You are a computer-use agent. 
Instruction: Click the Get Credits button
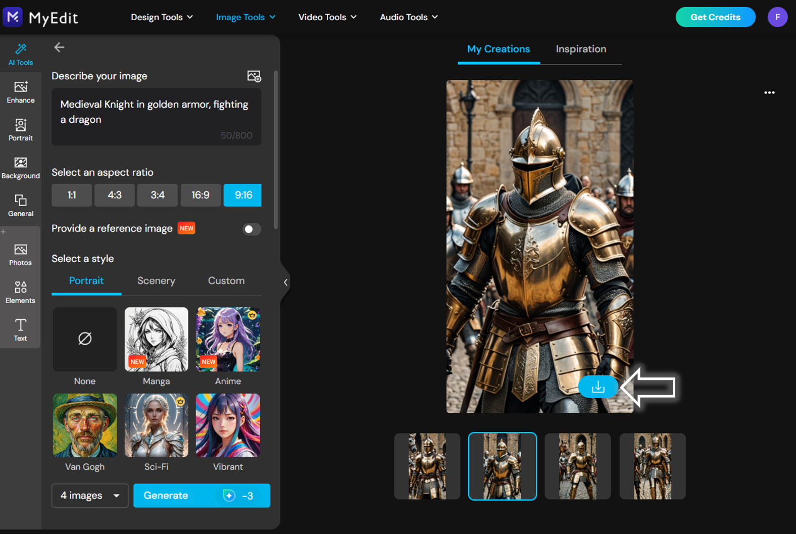pos(715,17)
